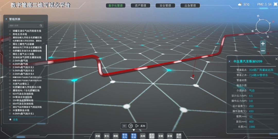Select the 天然气去煤化工 pipeline radio button
278x139 pixels.
[10, 84]
